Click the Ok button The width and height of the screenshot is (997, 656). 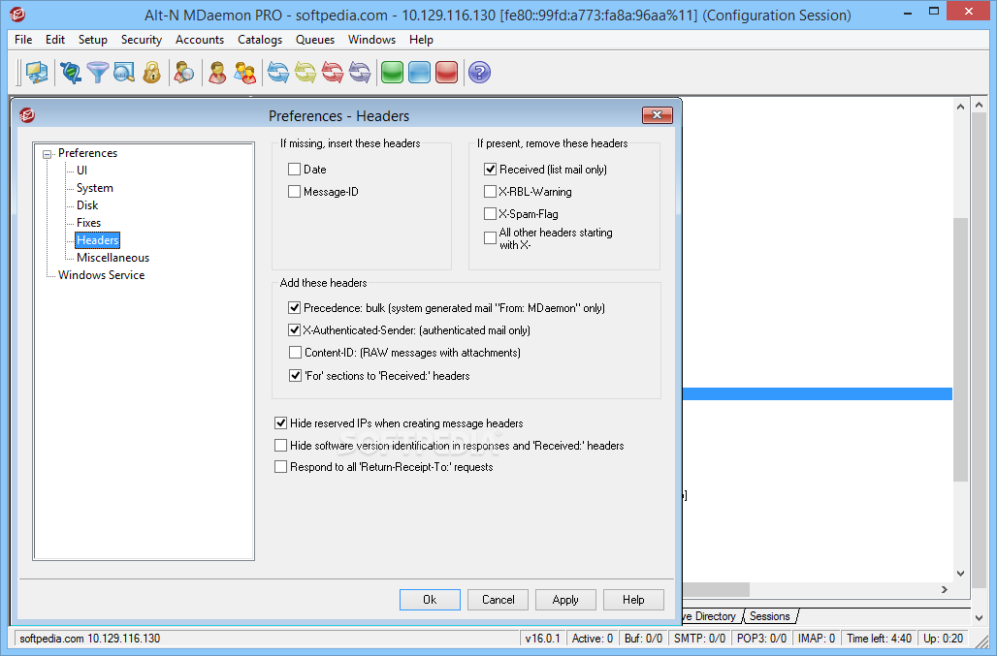pyautogui.click(x=430, y=600)
